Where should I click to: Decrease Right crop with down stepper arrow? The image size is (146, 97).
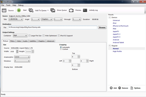pyautogui.click(x=88, y=61)
